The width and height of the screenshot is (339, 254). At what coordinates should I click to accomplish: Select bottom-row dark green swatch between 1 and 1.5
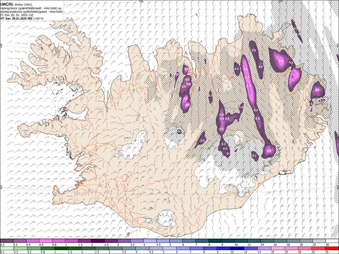tap(61, 248)
